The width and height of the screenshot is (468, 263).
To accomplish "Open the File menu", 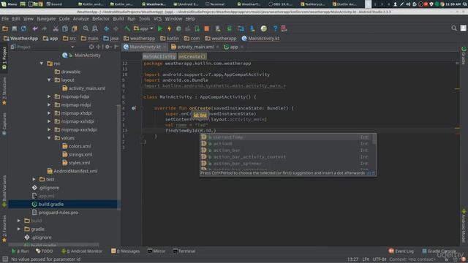I will [x=5, y=19].
